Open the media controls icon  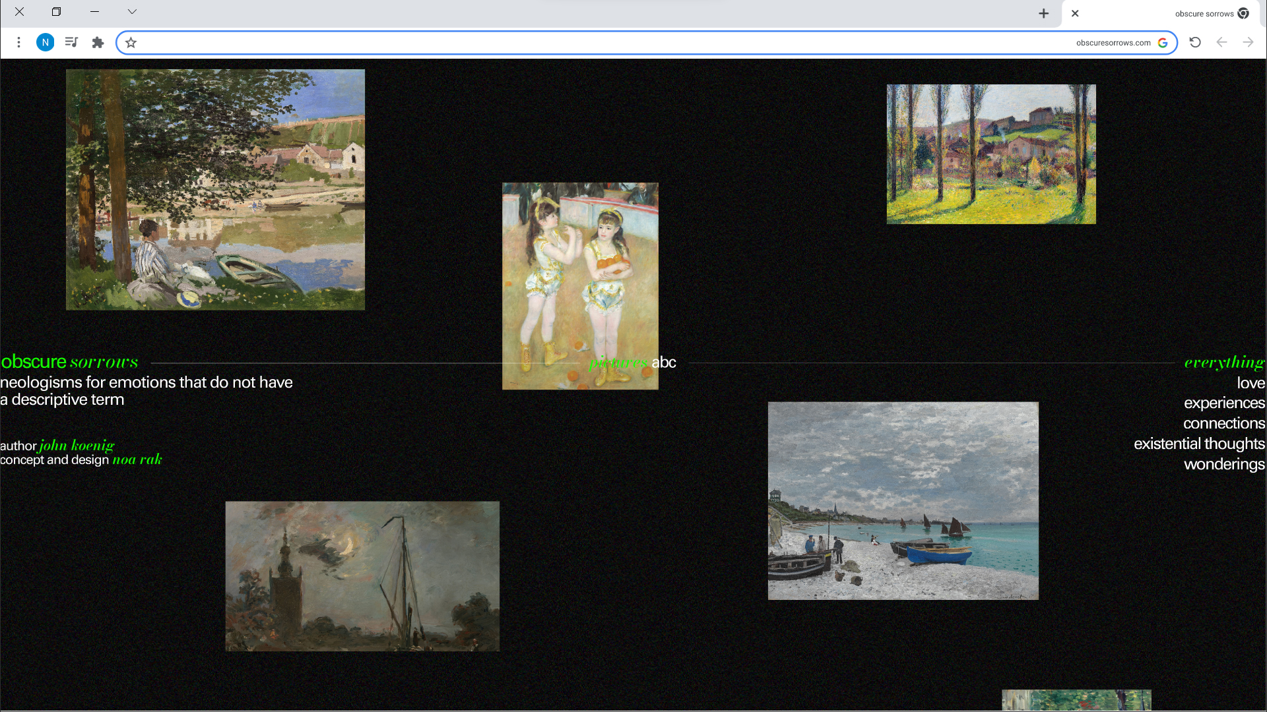[71, 43]
